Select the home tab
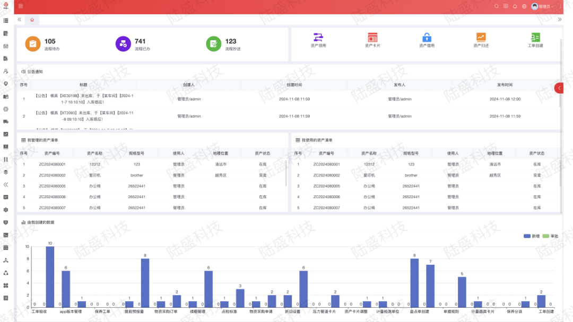Screen dimensions: 573x322 point(32,20)
